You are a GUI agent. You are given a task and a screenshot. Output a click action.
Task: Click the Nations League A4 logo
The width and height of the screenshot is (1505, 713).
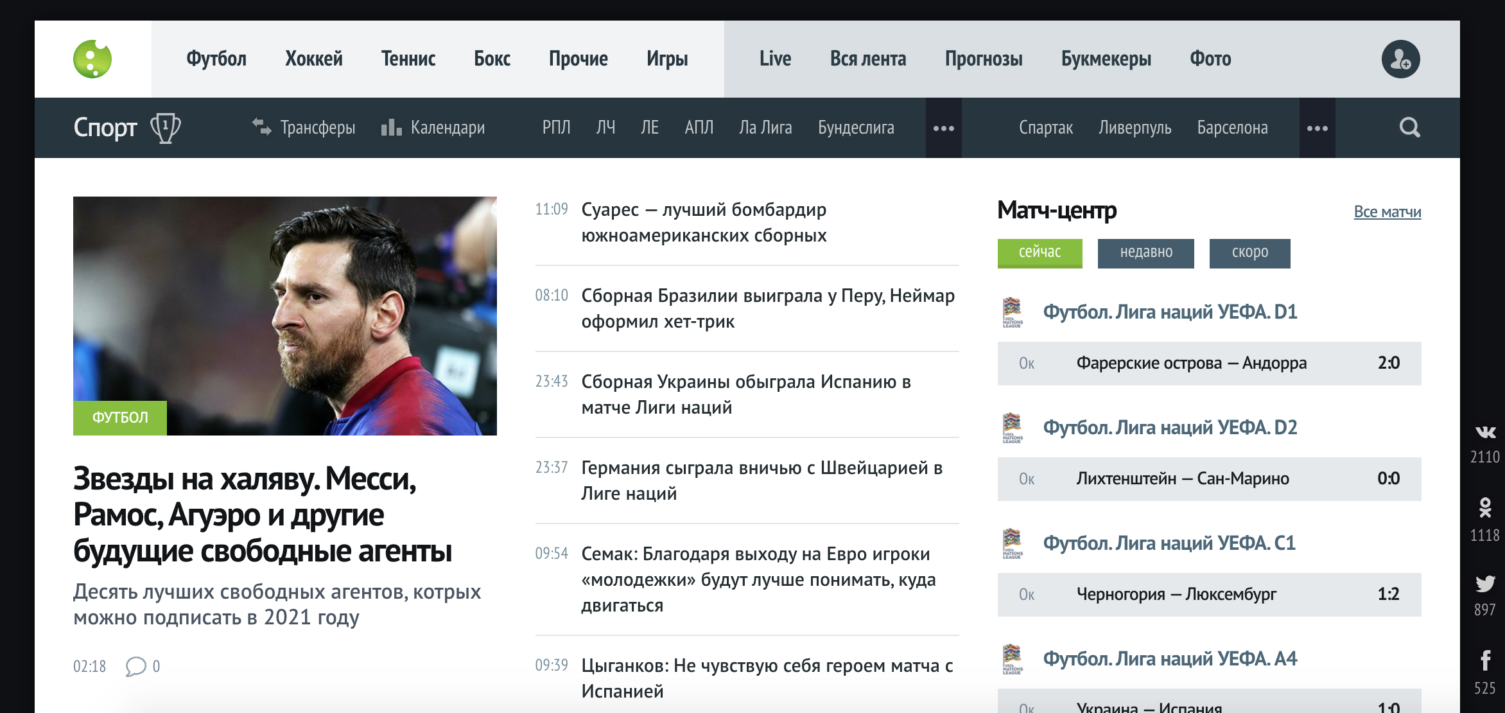pyautogui.click(x=1013, y=659)
